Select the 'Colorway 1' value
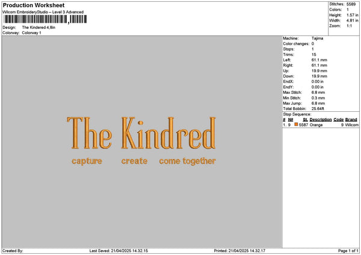This screenshot has width=361, height=255. (31, 33)
